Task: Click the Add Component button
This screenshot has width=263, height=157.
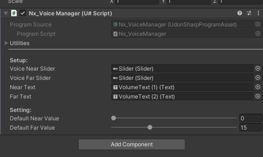Action: (x=131, y=144)
